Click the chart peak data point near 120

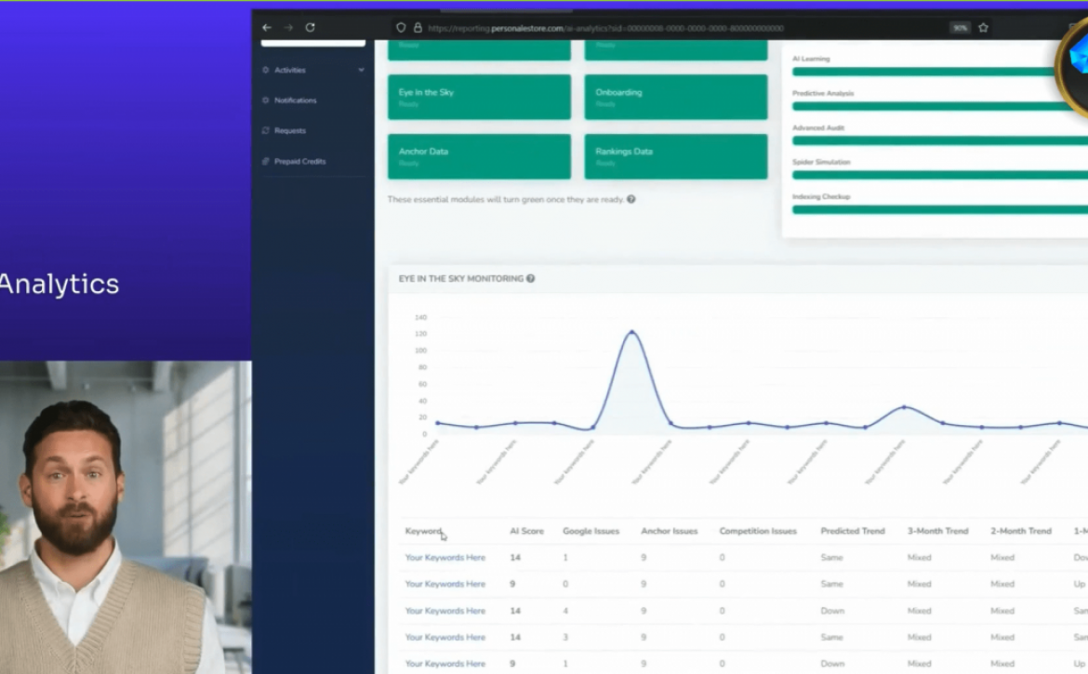(631, 332)
